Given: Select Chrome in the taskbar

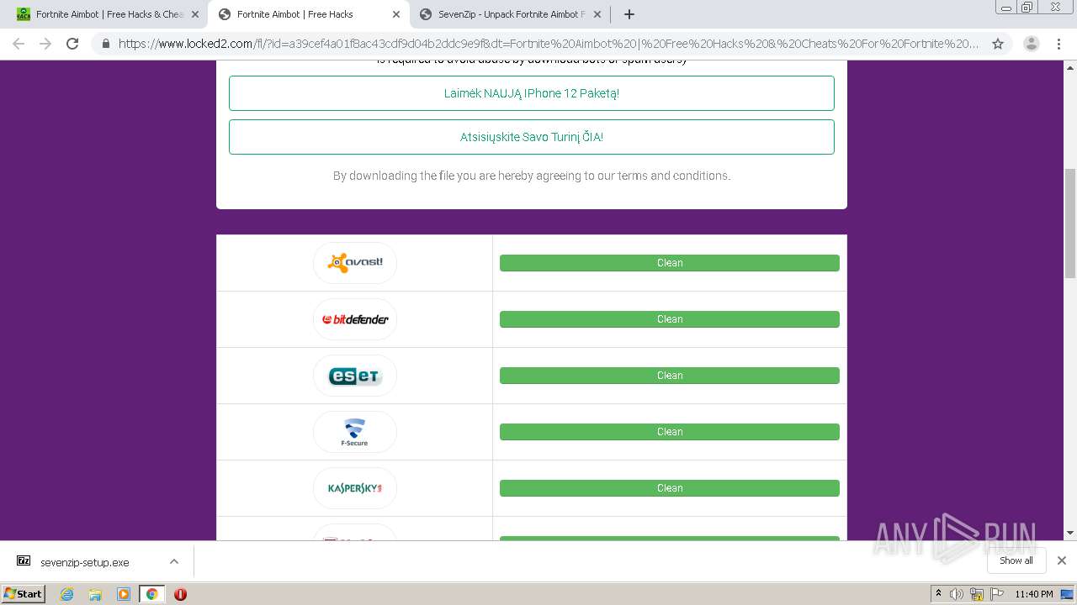Looking at the screenshot, I should (x=151, y=594).
